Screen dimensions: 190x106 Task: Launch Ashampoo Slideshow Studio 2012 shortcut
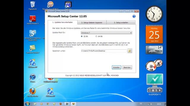click(x=33, y=35)
